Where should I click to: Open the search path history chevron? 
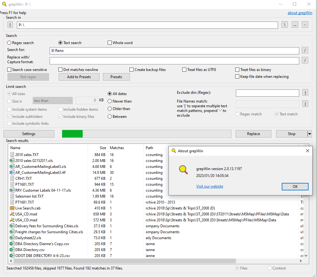(x=305, y=25)
